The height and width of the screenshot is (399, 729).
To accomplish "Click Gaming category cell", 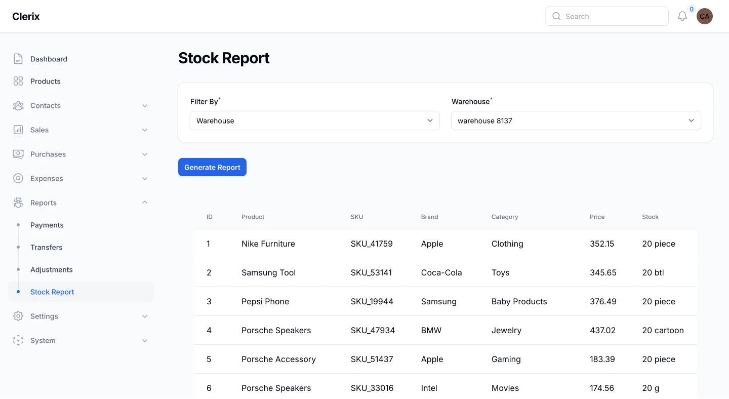I will coord(506,359).
